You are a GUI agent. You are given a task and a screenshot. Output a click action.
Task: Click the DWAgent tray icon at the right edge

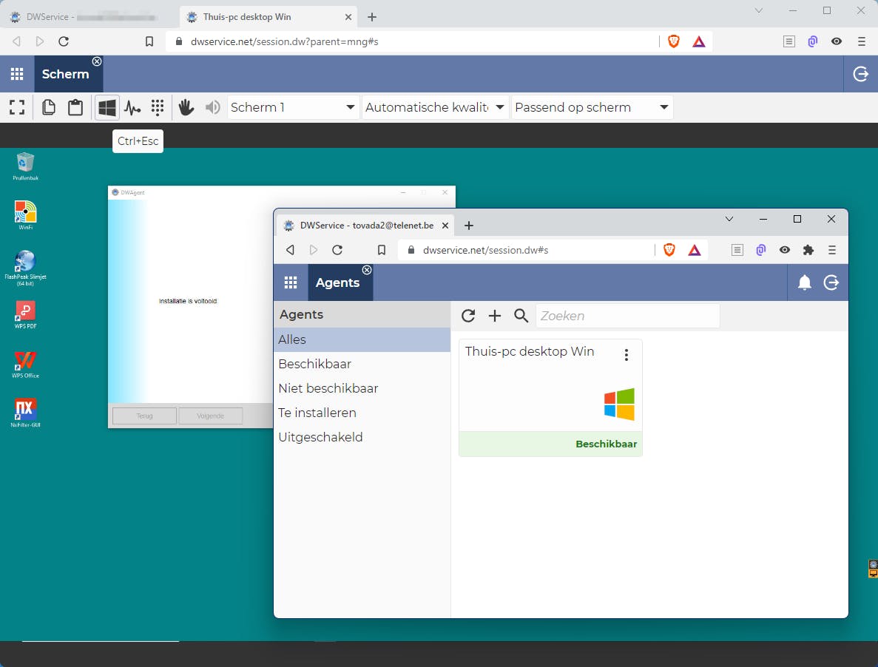click(x=872, y=569)
